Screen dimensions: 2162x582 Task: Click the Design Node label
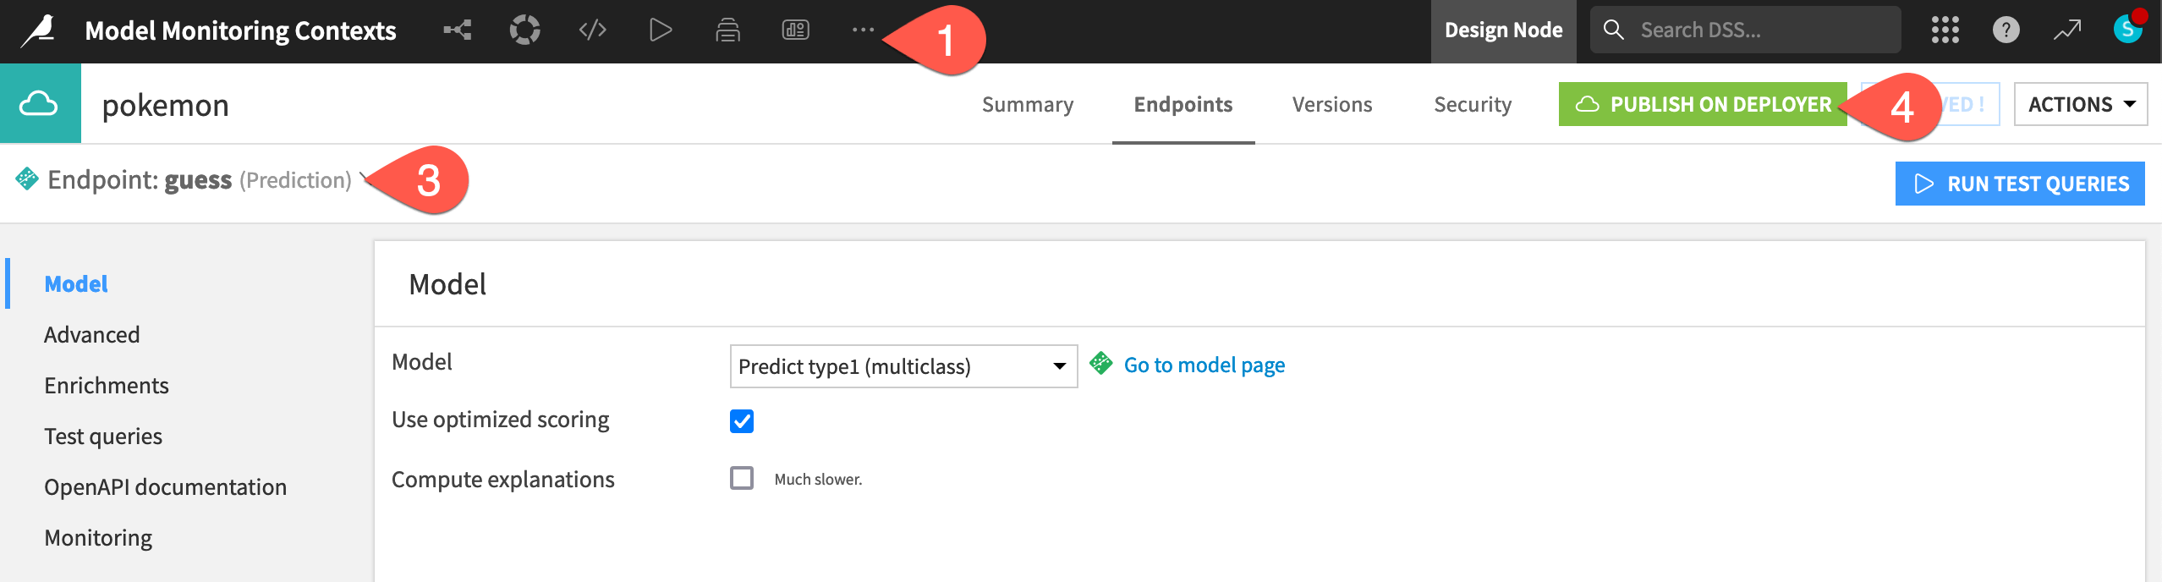tap(1503, 30)
